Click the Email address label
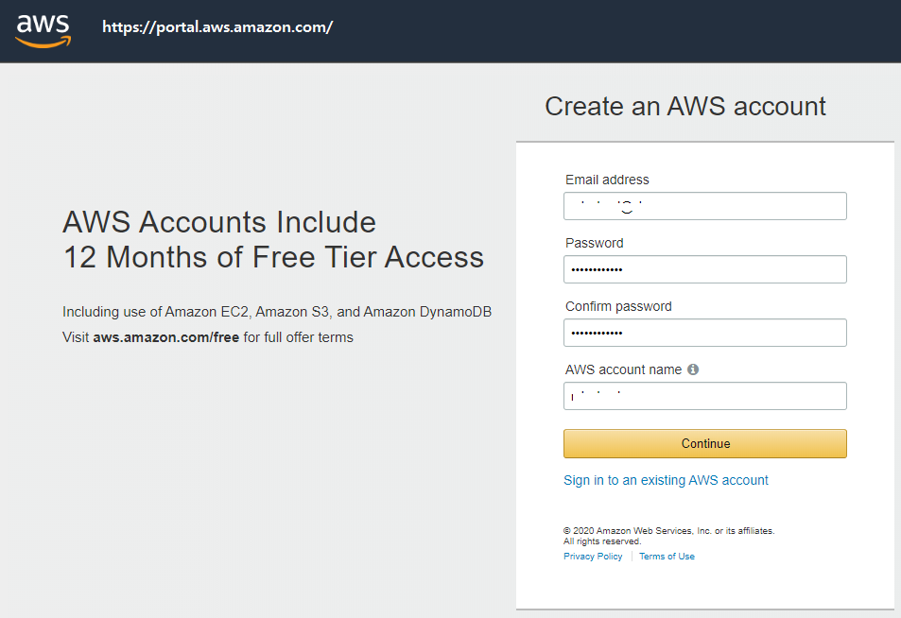901x618 pixels. 607,180
